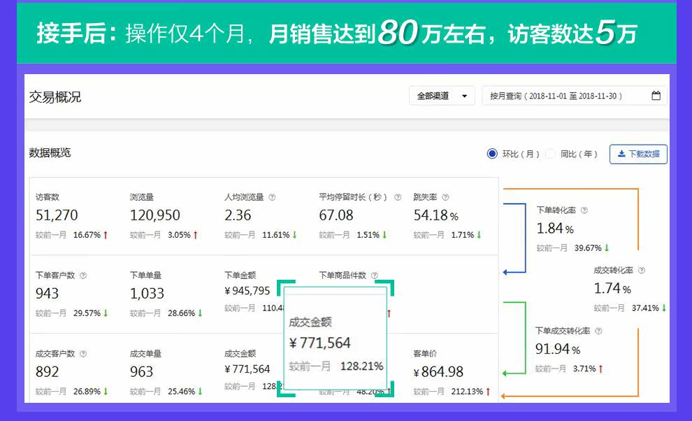Click the 26.89% change under 成交客户数
The image size is (692, 421).
pyautogui.click(x=87, y=392)
